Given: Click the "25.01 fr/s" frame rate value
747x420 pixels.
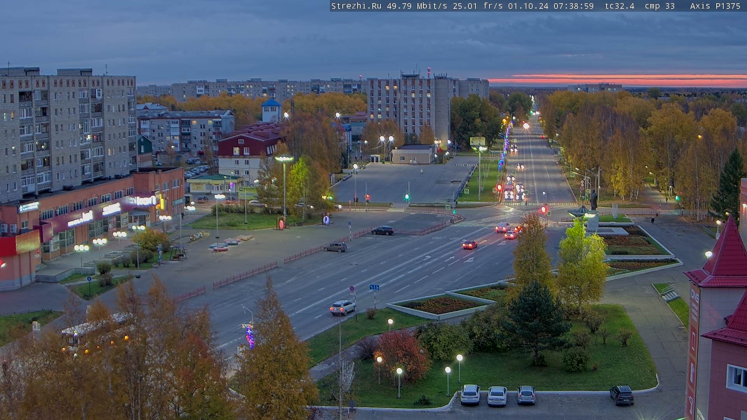Looking at the screenshot, I should click(x=478, y=6).
